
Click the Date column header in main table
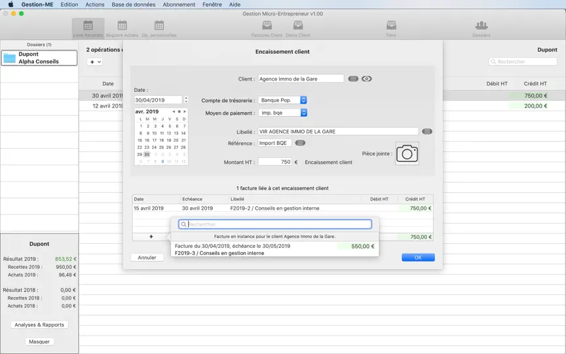click(x=108, y=83)
